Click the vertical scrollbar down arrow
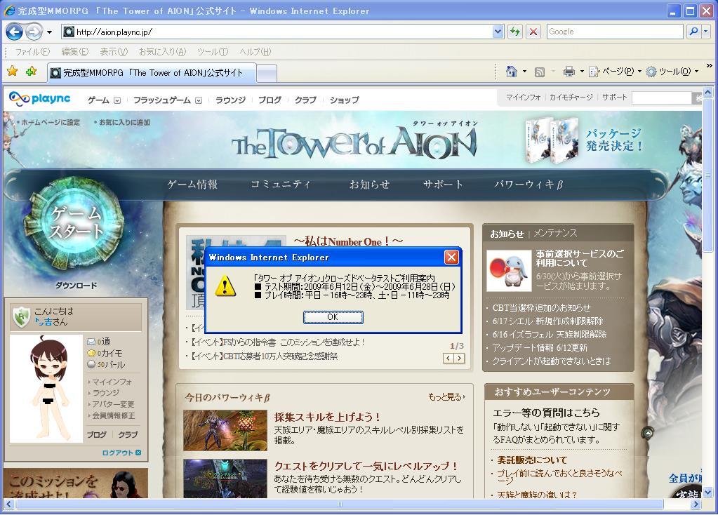Image resolution: width=718 pixels, height=515 pixels. (x=707, y=493)
